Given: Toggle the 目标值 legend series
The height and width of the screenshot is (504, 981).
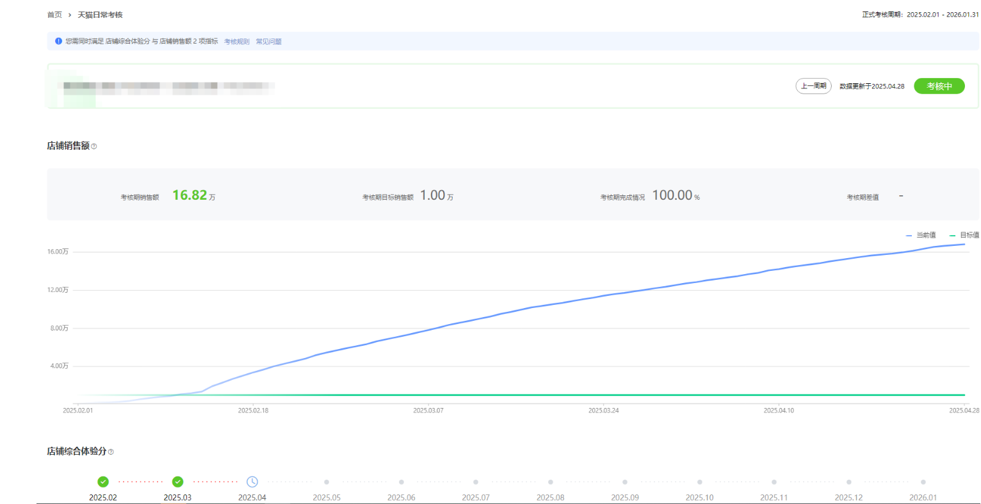Looking at the screenshot, I should coord(964,235).
